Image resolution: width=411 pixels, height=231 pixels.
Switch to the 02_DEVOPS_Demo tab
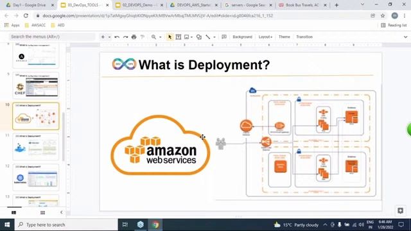(x=139, y=5)
